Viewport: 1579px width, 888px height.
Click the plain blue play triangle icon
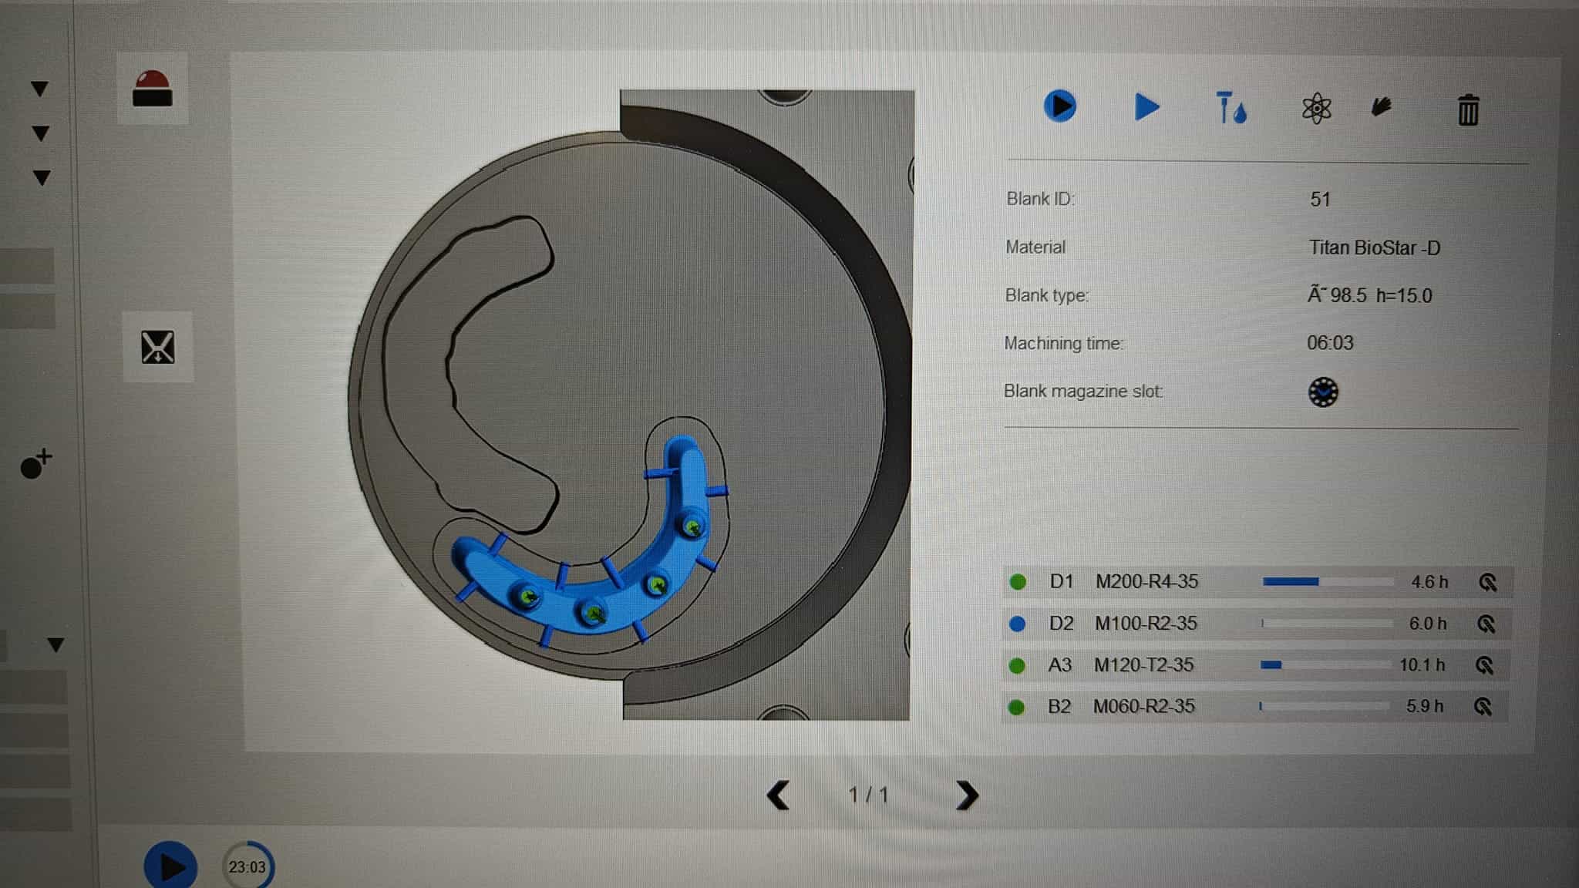pyautogui.click(x=1146, y=107)
